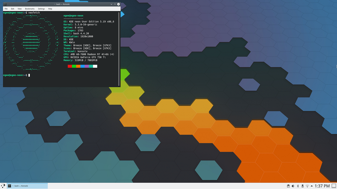Maximize Konsole using the title bar arrow
Image resolution: width=337 pixels, height=189 pixels.
[x=115, y=4]
